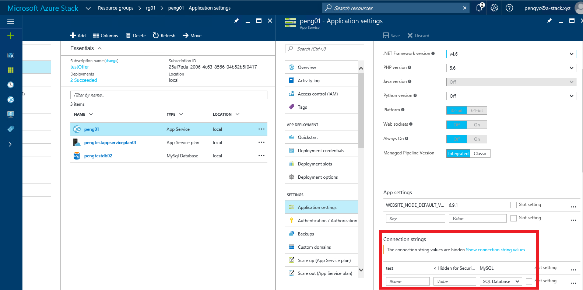Turn Web sockets On
583x290 pixels.
coord(477,125)
